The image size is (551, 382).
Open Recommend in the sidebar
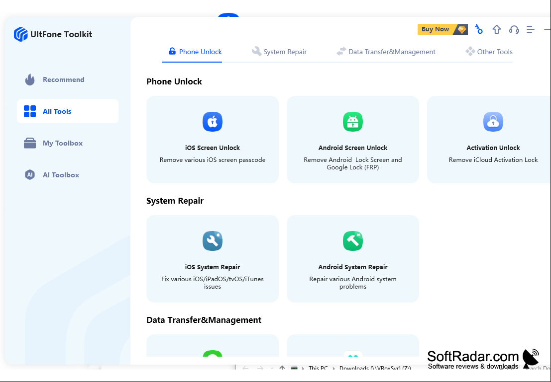click(68, 79)
